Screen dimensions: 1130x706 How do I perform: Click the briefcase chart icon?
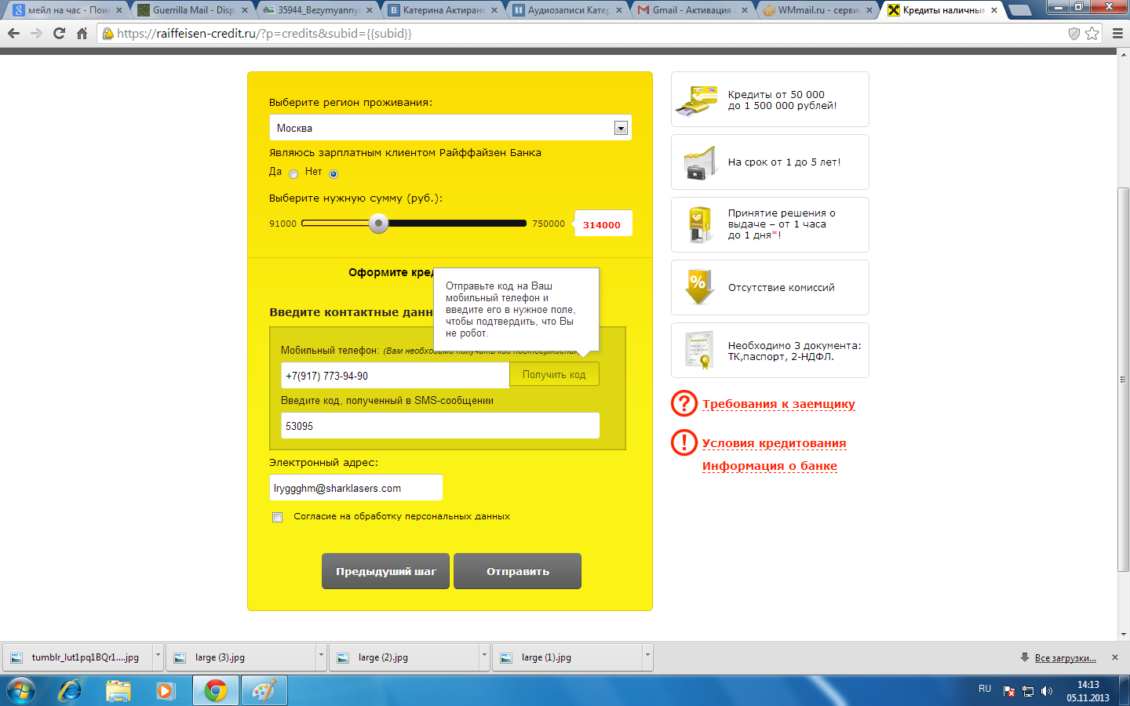point(699,162)
